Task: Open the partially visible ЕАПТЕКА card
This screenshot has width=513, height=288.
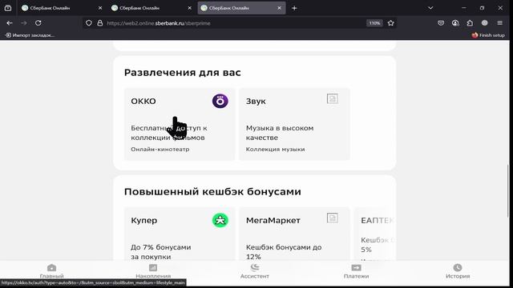Action: point(375,234)
